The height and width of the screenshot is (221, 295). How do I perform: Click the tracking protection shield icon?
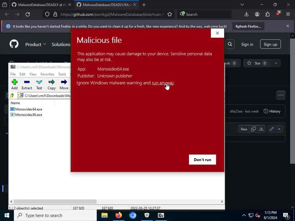tap(47, 14)
